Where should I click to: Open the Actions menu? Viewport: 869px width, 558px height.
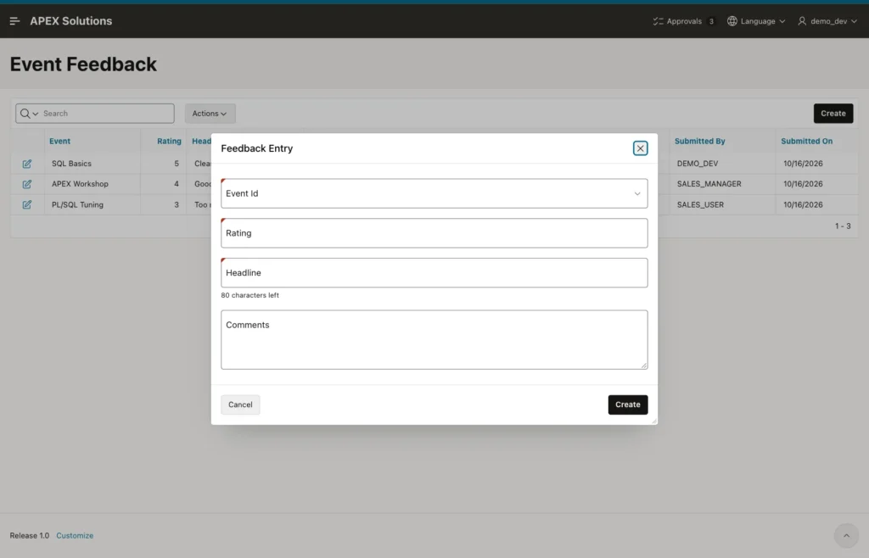click(x=210, y=114)
